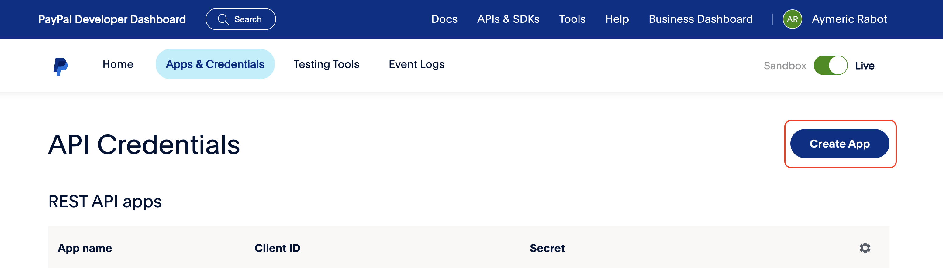Click the REST API apps heading
Image resolution: width=943 pixels, height=268 pixels.
coord(105,202)
